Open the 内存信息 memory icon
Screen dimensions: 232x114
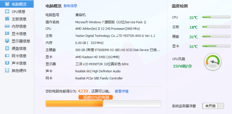point(7,26)
